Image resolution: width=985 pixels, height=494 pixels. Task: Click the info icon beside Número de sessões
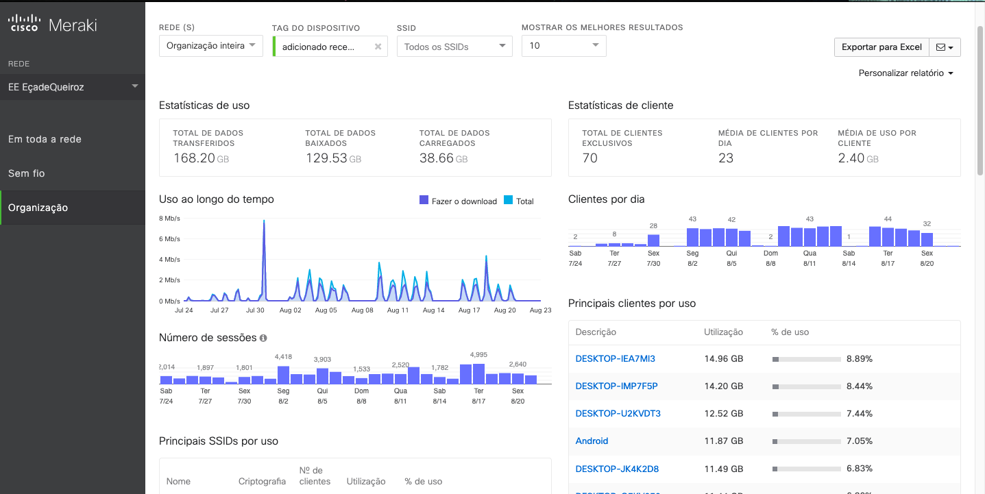263,338
